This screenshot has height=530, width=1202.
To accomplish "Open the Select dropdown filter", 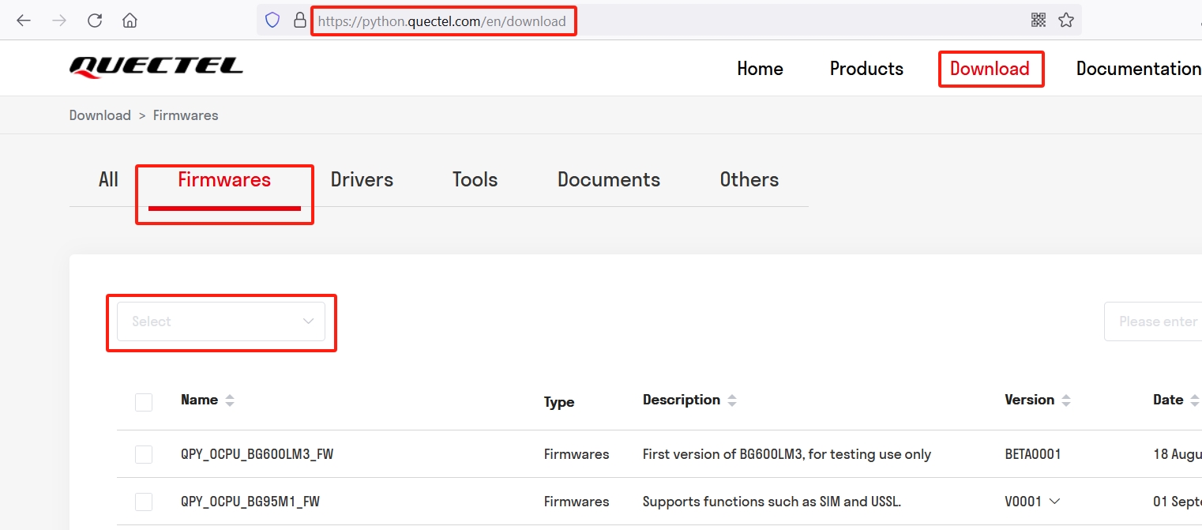I will (x=221, y=321).
